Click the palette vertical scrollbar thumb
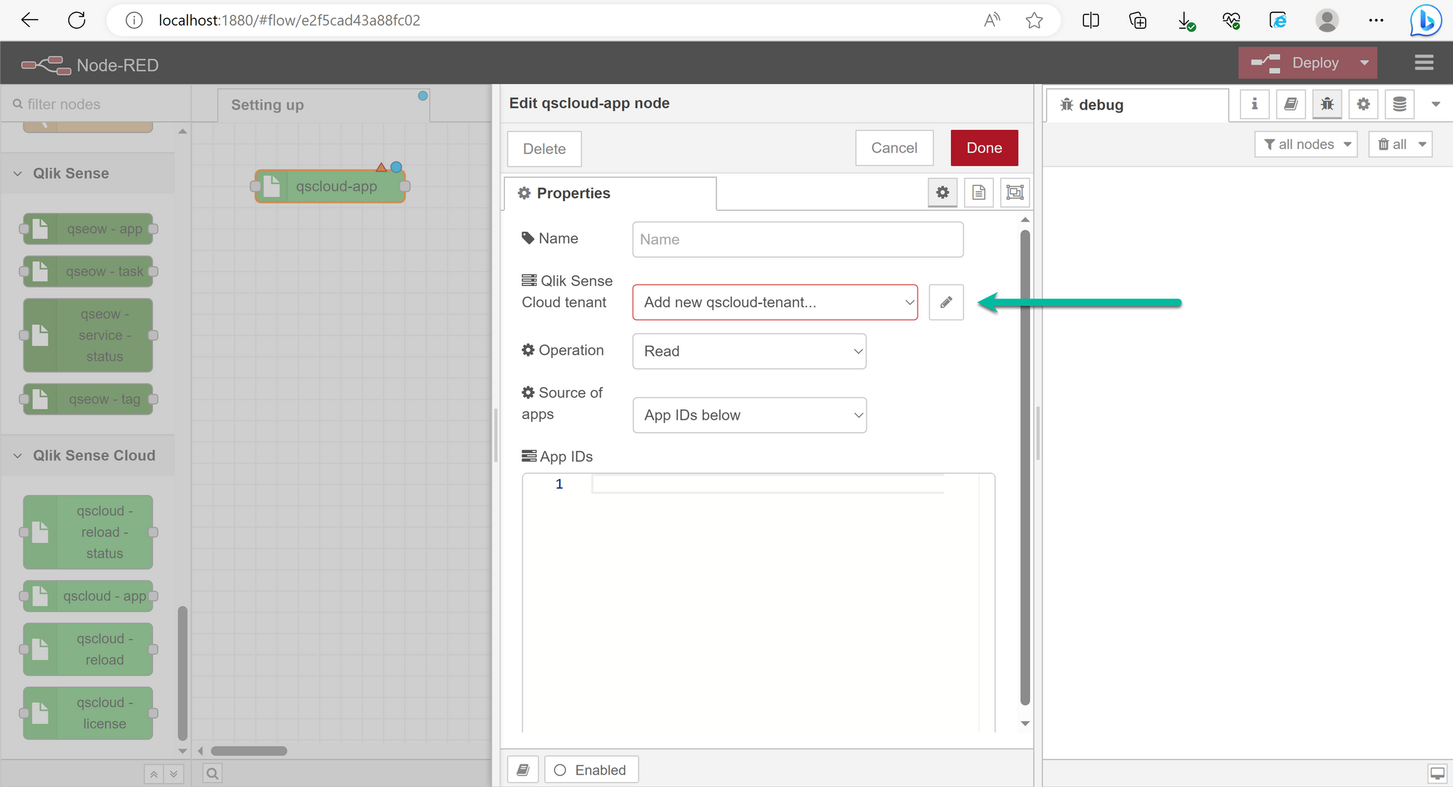Image resolution: width=1453 pixels, height=787 pixels. [182, 673]
